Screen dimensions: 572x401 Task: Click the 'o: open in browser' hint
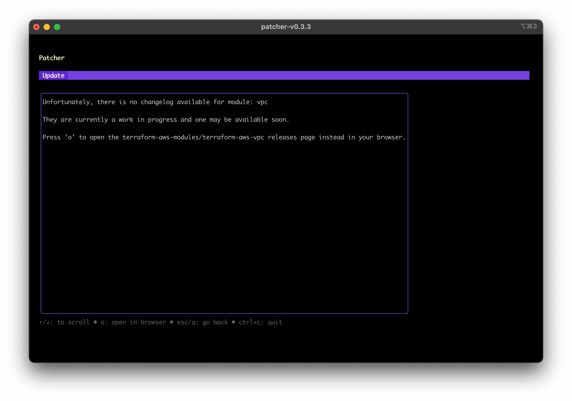pyautogui.click(x=133, y=322)
